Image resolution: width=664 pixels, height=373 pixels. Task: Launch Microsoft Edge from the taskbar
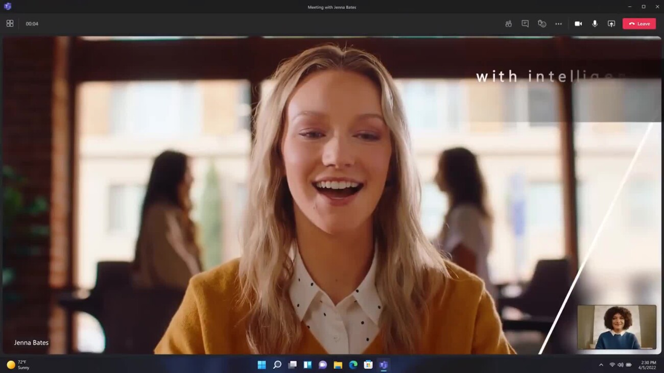click(352, 365)
